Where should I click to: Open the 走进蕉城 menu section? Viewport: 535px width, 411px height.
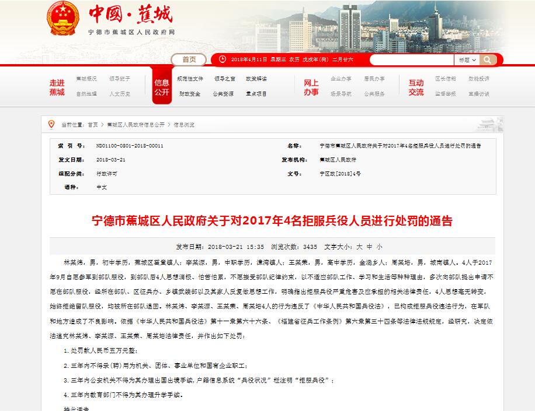point(57,87)
